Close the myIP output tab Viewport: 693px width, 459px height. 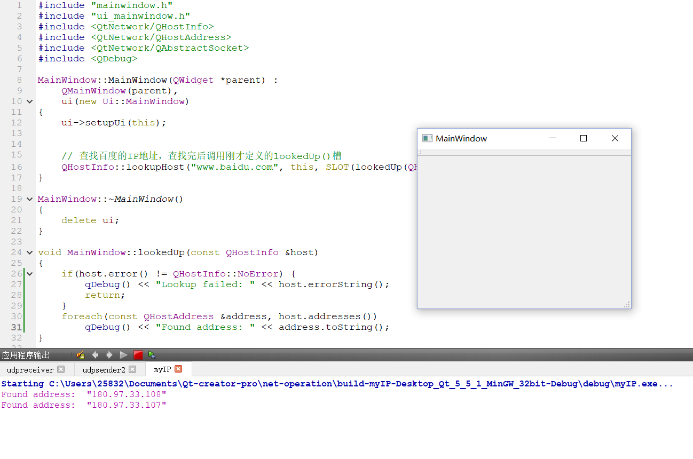178,369
